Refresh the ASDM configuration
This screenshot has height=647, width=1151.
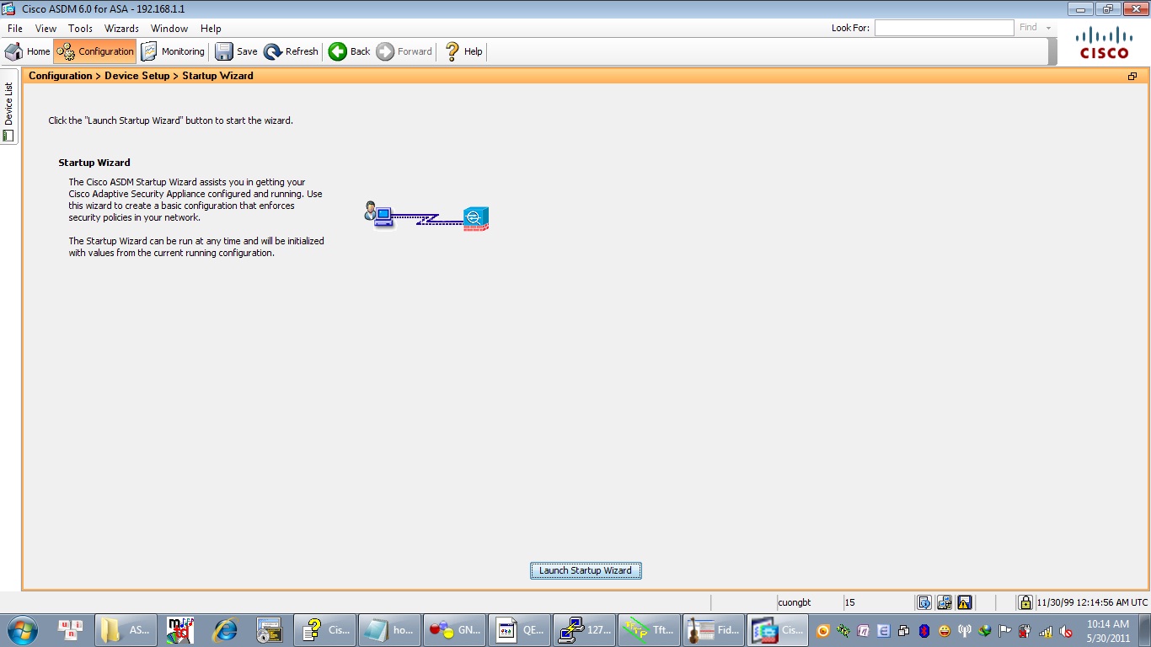click(x=291, y=51)
